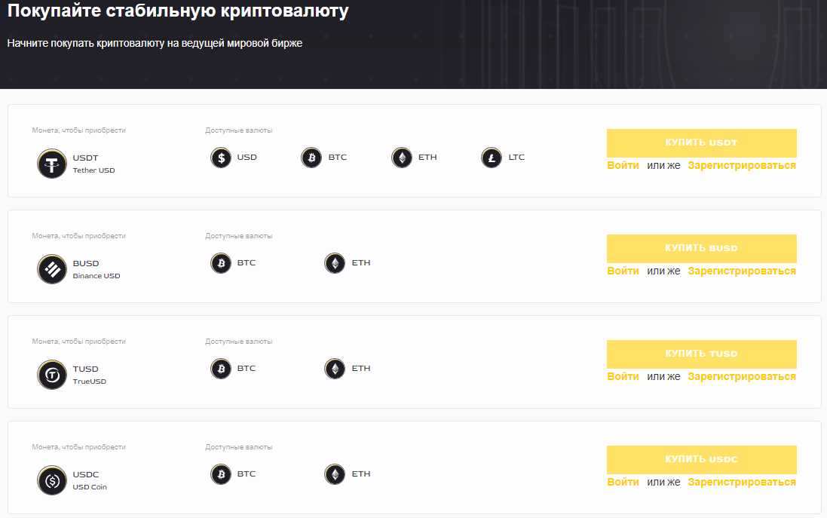Click the BTC icon in USDC row

point(221,474)
